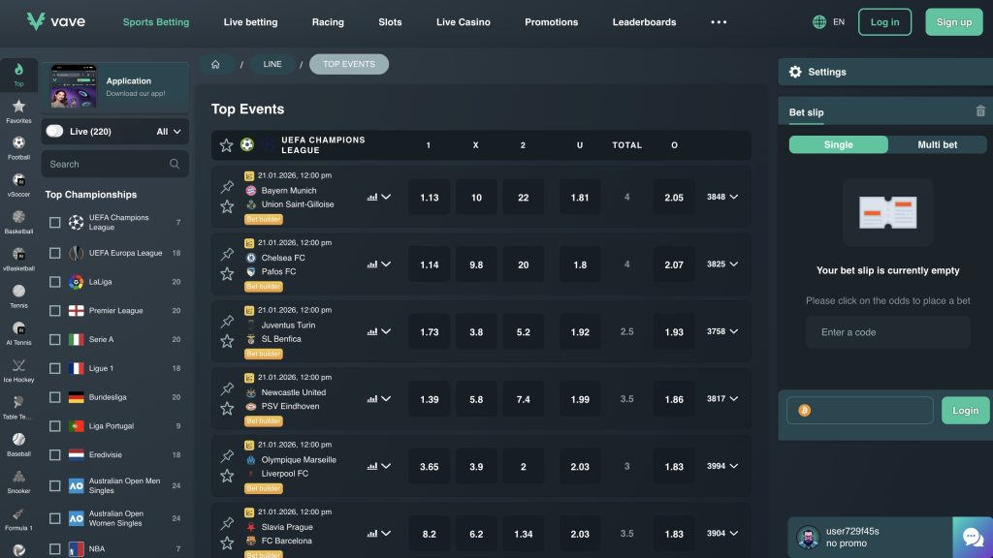Check the UEFA Champions League checkbox
This screenshot has width=993, height=558.
coord(55,222)
